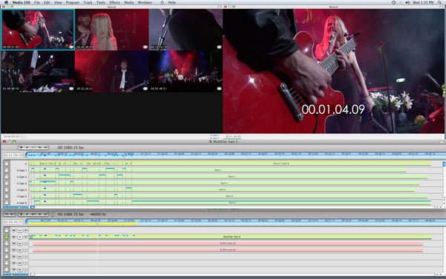Open the Media 100 application menu
446x279 pixels.
21,2
